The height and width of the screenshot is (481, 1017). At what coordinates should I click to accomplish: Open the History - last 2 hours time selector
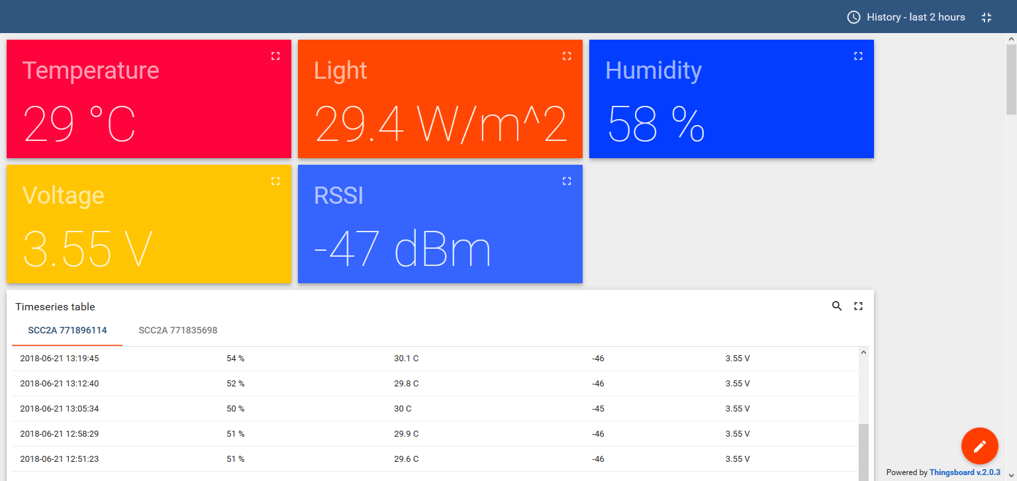pyautogui.click(x=916, y=17)
